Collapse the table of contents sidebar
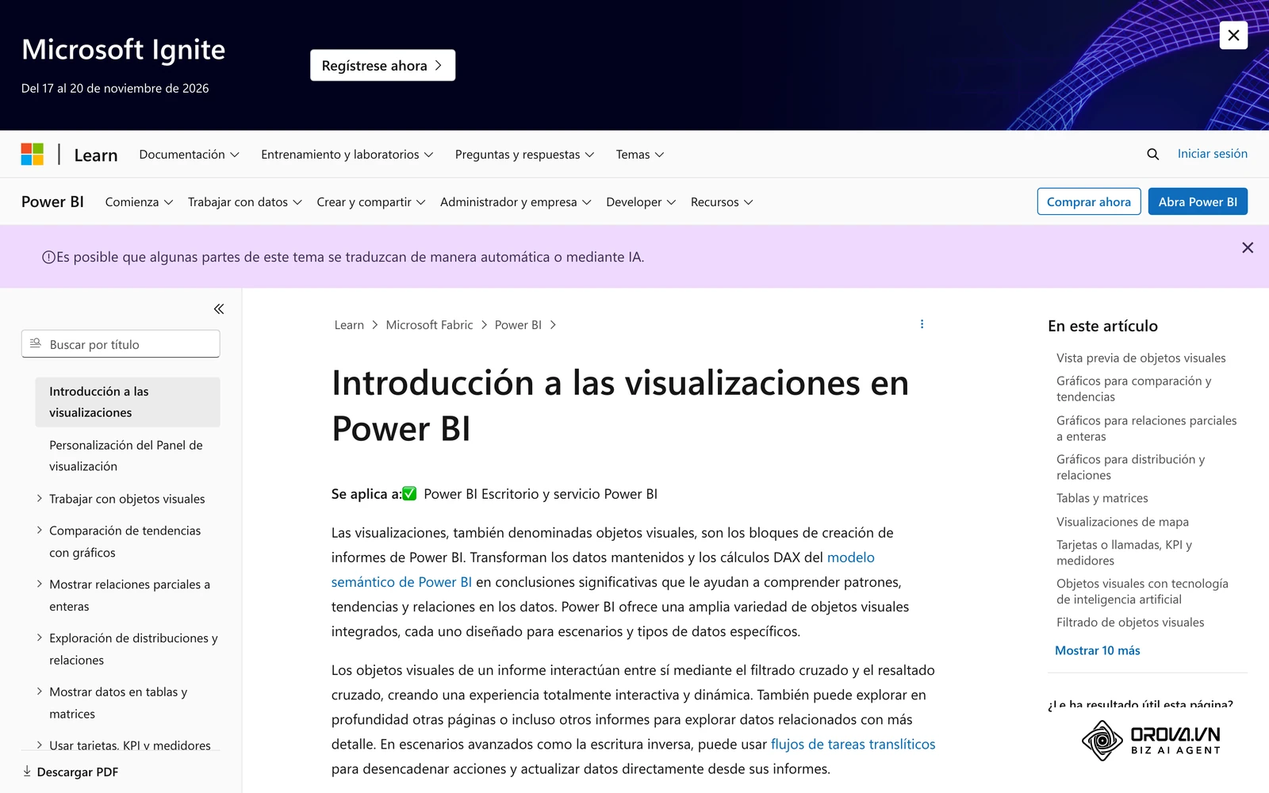 219,308
